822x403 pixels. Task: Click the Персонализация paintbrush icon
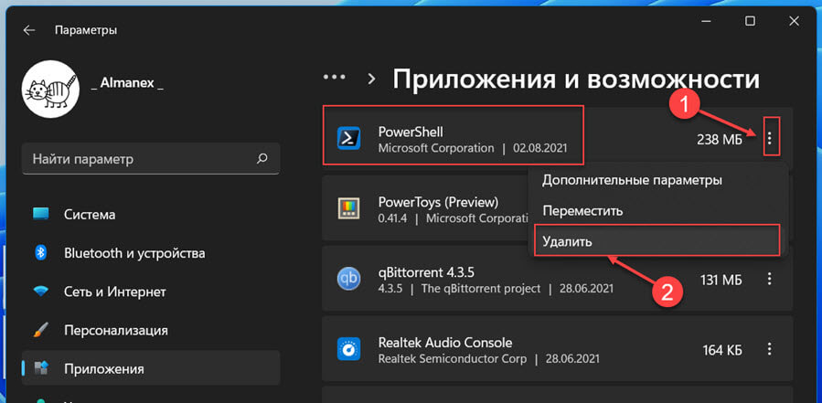41,330
